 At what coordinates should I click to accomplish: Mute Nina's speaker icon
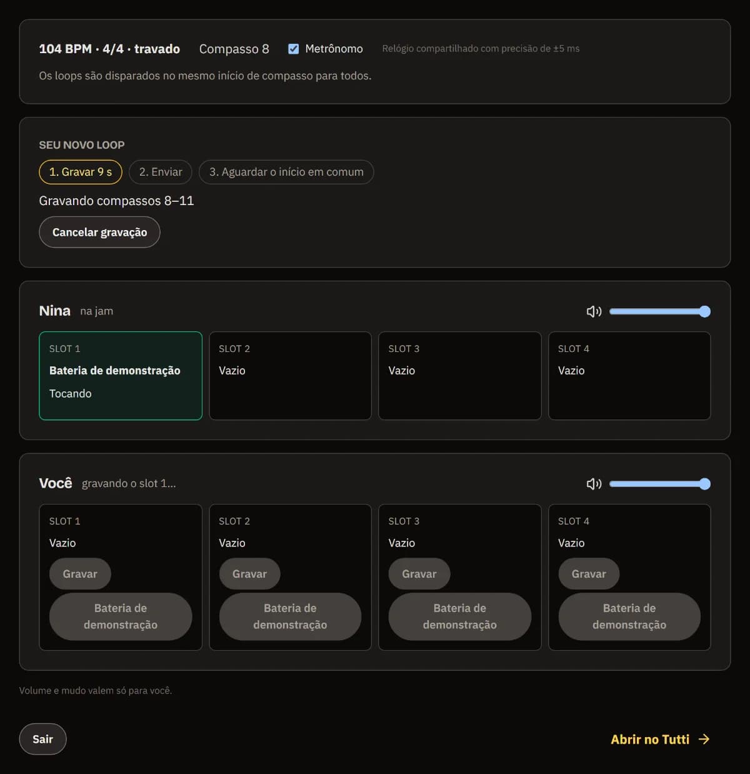click(594, 311)
